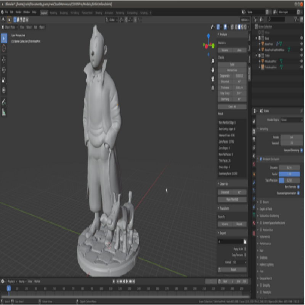
Task: Click the outliner filter funnel icon
Action: point(296,19)
